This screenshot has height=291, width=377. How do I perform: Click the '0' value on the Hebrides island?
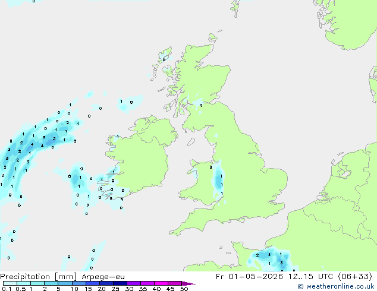[x=164, y=59]
